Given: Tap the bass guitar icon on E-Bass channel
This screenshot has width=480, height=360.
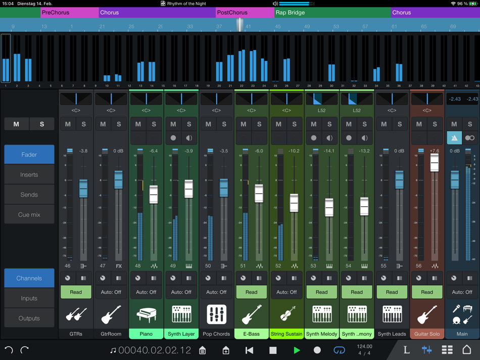Looking at the screenshot, I should coord(251,313).
